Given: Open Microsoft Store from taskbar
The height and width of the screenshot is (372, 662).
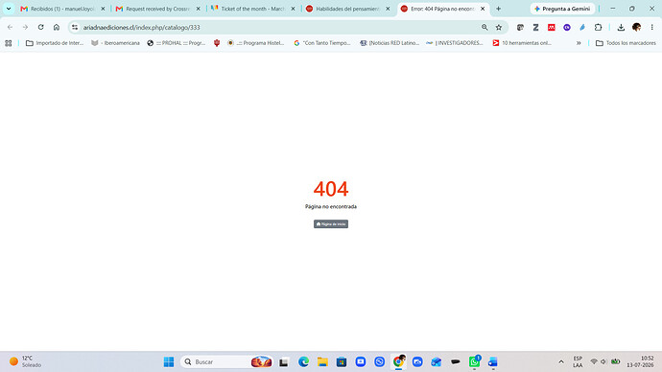Looking at the screenshot, I should pos(342,361).
